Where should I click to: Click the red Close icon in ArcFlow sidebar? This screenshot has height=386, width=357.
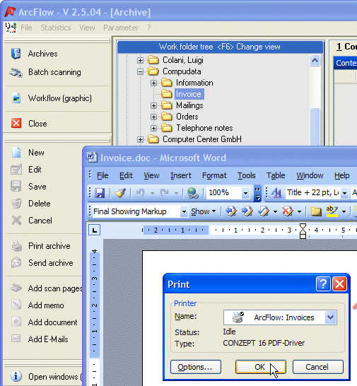pyautogui.click(x=16, y=123)
